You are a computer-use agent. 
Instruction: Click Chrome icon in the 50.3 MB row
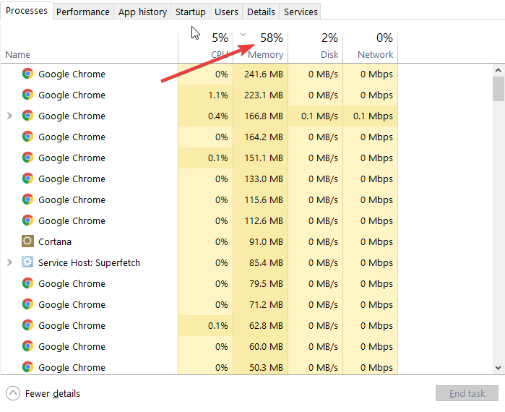pyautogui.click(x=27, y=366)
